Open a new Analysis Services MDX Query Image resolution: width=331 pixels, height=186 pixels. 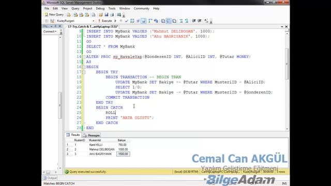click(x=76, y=15)
